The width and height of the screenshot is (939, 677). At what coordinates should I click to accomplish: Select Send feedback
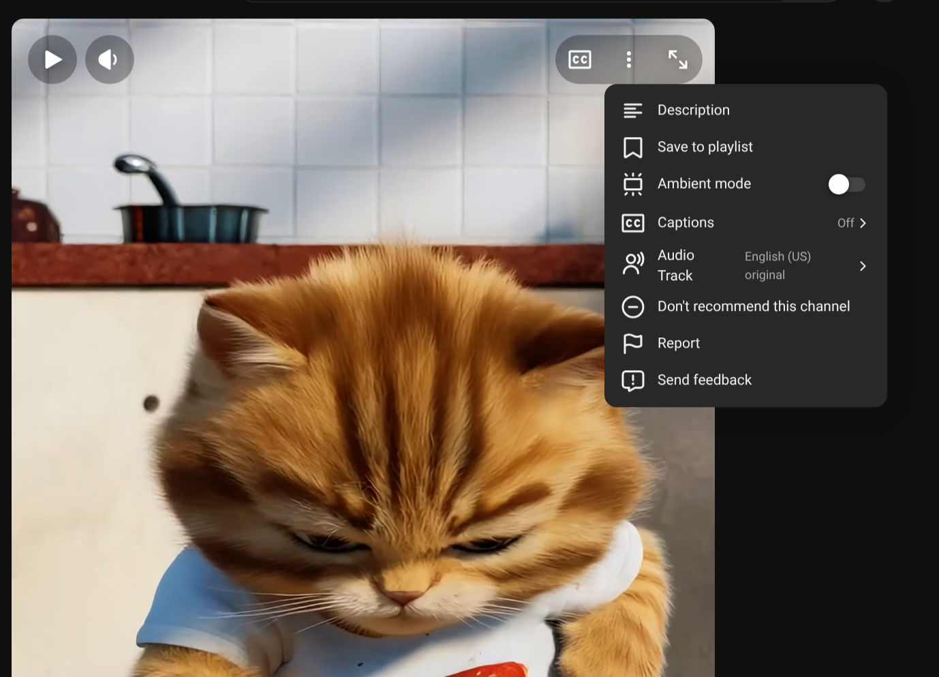pos(745,380)
